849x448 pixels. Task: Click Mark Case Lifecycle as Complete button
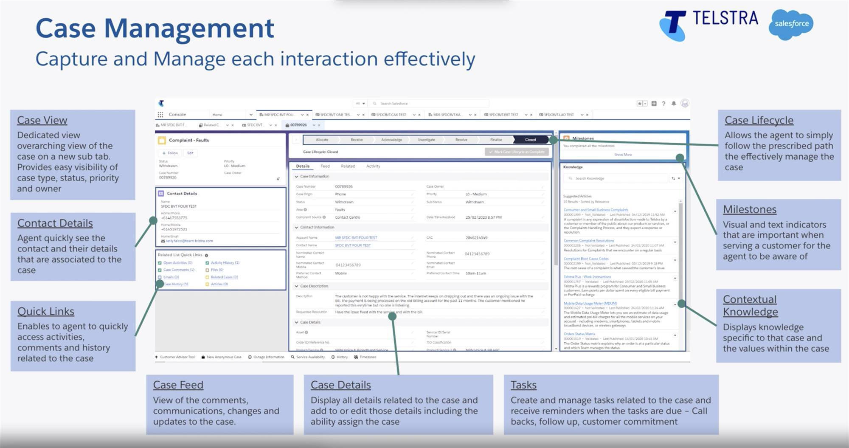[x=517, y=152]
